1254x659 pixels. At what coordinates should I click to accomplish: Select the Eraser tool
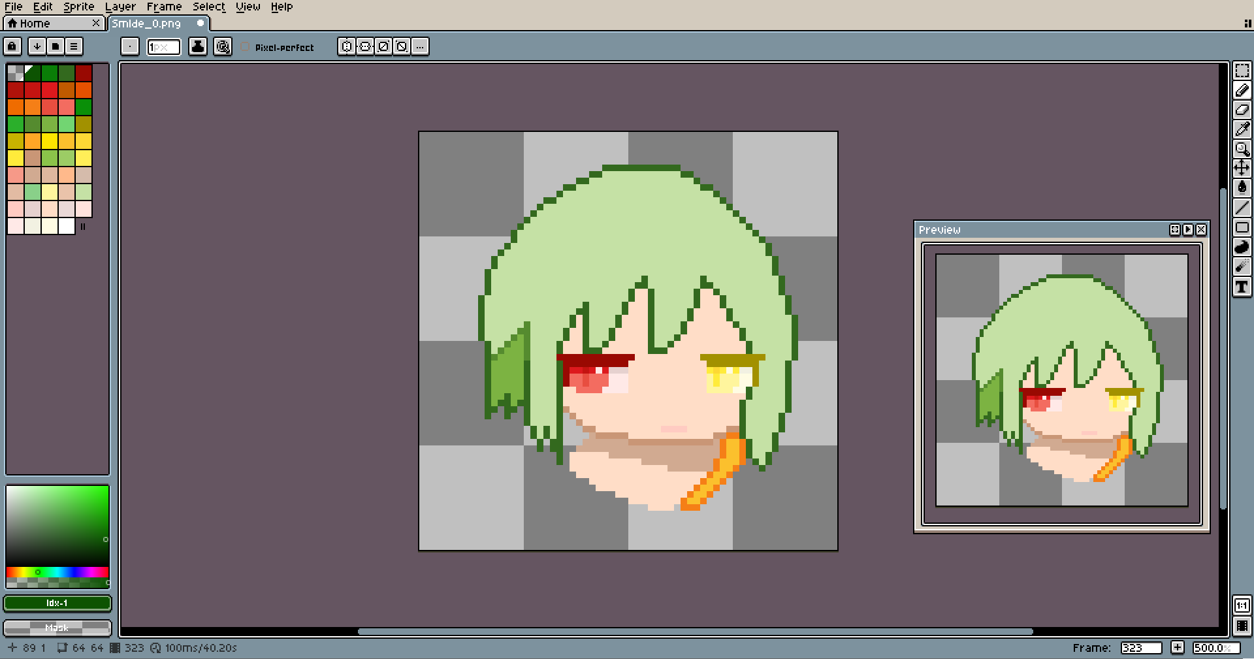1242,110
